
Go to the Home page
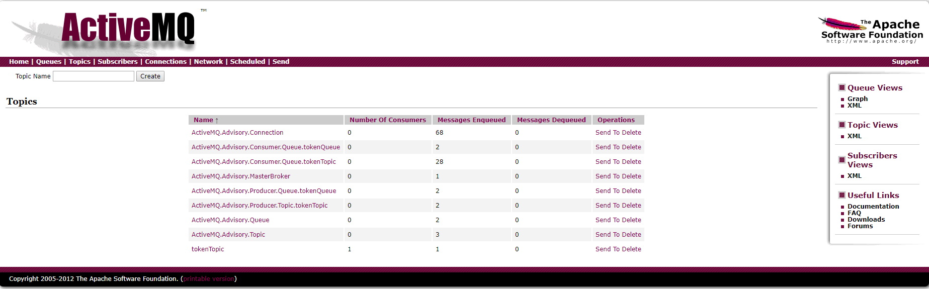click(19, 62)
